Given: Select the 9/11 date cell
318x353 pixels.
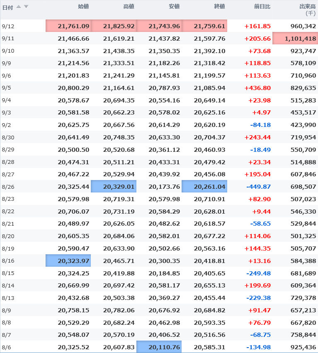Looking at the screenshot, I should (x=8, y=39).
